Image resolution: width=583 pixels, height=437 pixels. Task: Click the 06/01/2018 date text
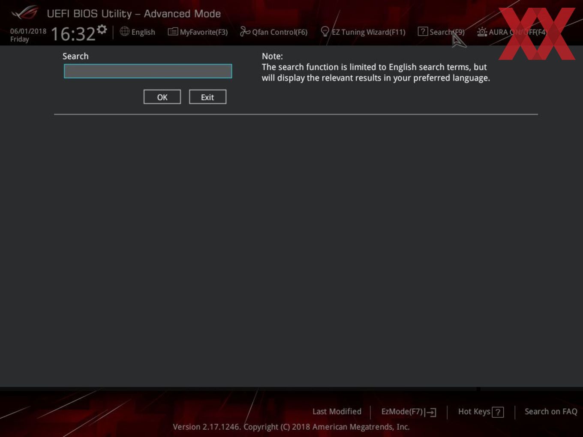coord(28,31)
